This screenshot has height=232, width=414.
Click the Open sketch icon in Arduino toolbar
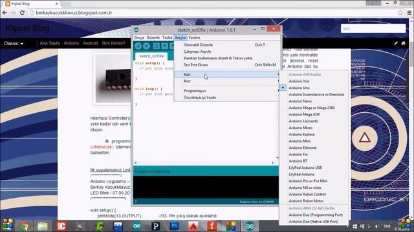click(x=164, y=46)
